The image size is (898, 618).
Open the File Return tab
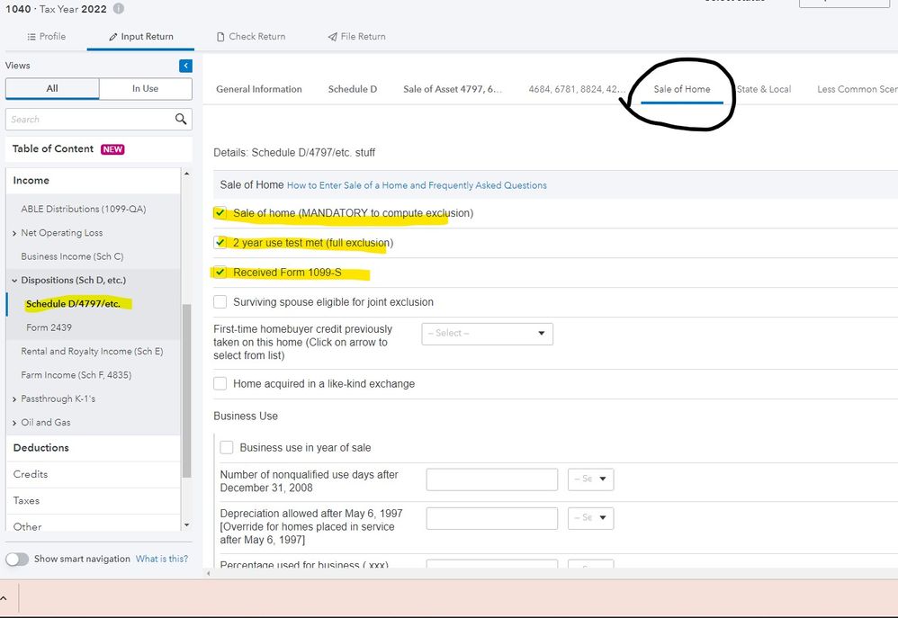(356, 37)
